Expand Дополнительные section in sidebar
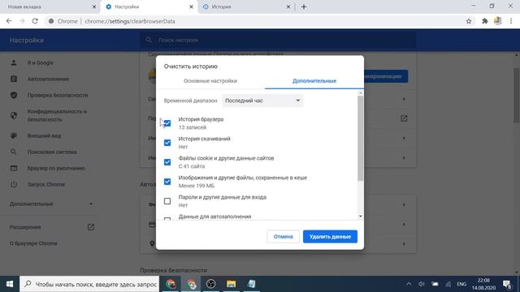Screen dimensions: 520x292 coord(51,204)
